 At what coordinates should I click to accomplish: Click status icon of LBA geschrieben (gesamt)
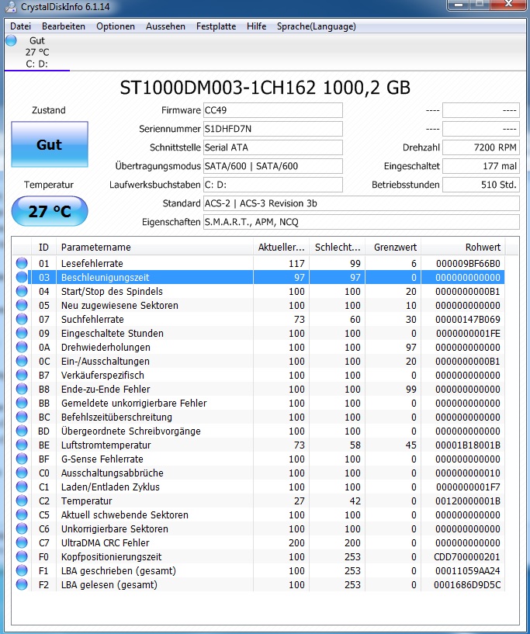click(22, 570)
